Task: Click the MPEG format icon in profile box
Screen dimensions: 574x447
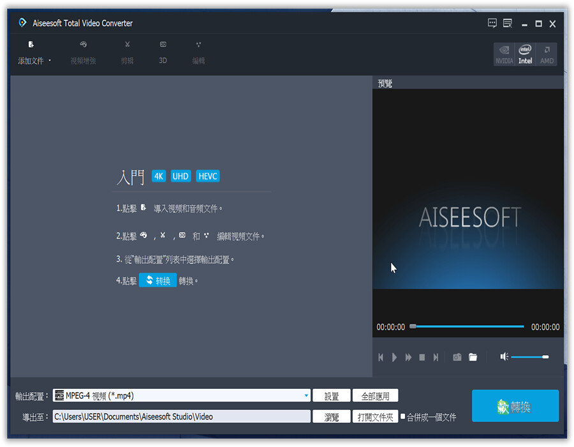Action: [x=59, y=395]
